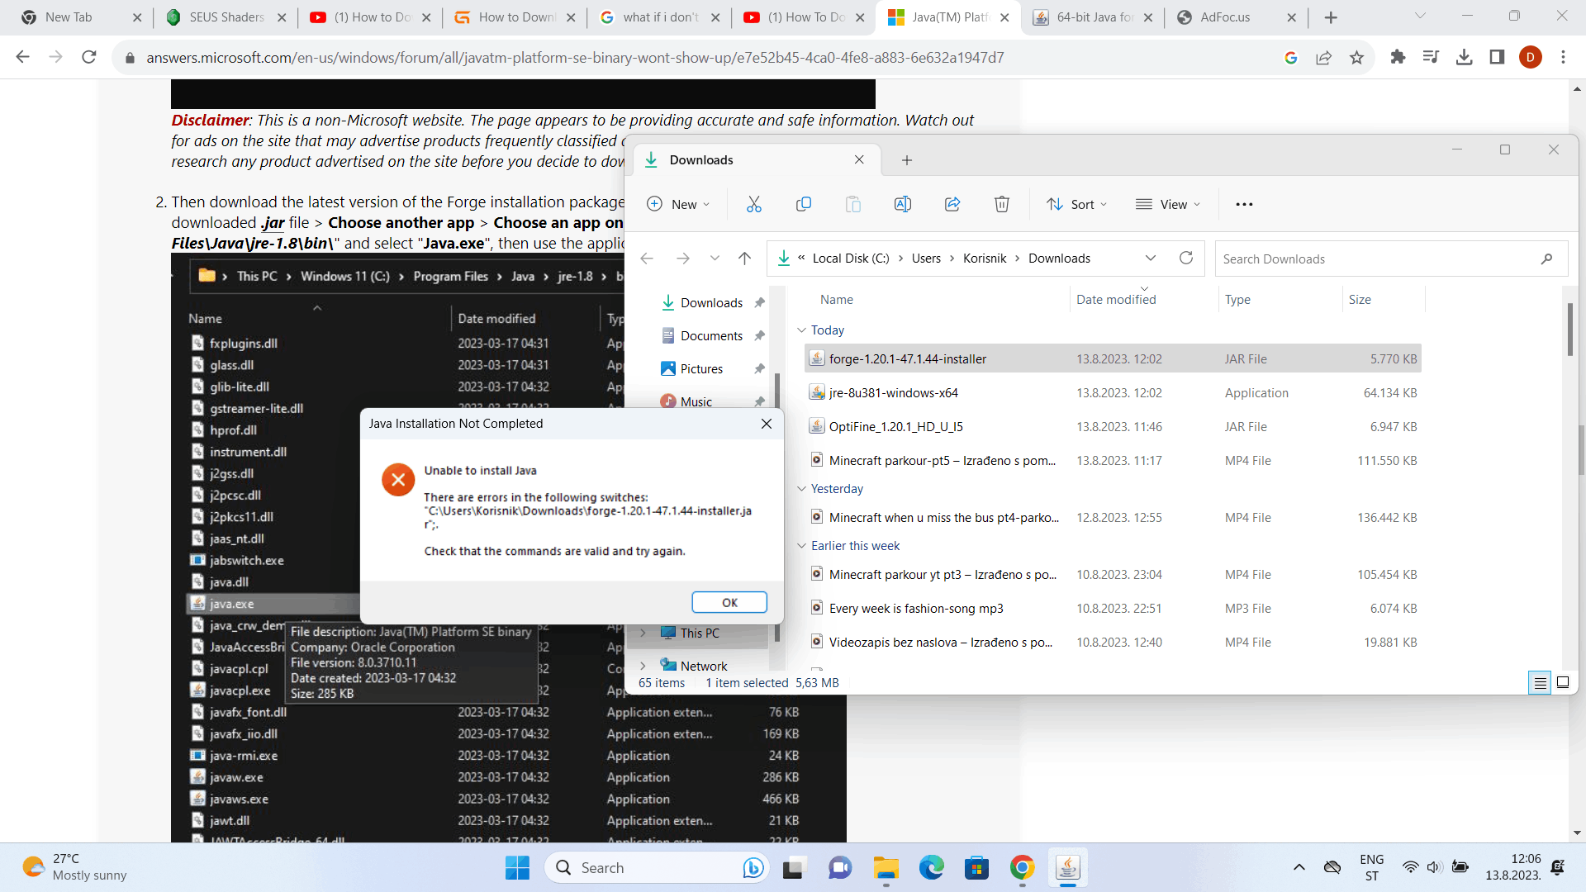The height and width of the screenshot is (892, 1586).
Task: Click the Copy icon in Explorer toolbar
Action: [803, 204]
